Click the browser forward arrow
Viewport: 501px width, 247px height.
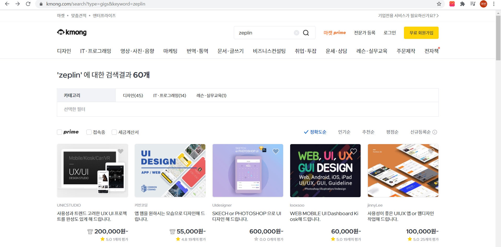17,4
